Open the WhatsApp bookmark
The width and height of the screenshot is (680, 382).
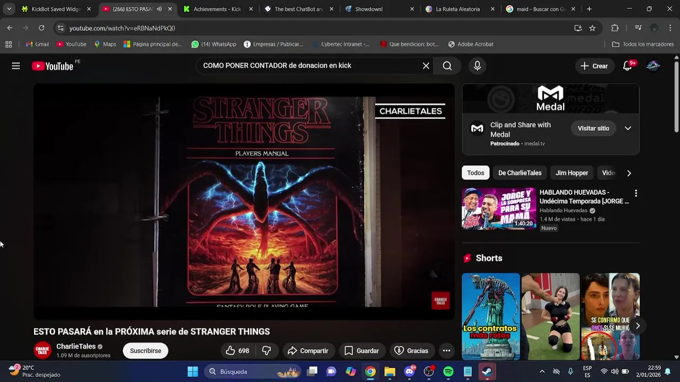coord(214,44)
